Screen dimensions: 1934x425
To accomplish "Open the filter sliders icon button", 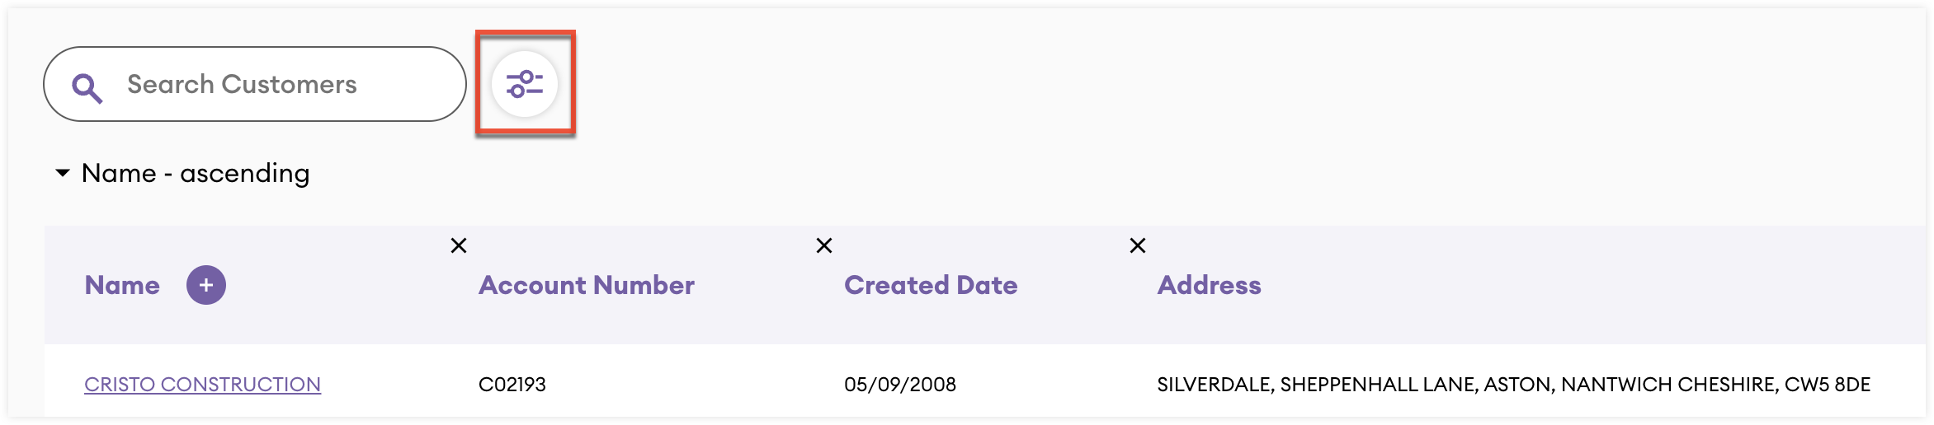I will click(x=525, y=84).
